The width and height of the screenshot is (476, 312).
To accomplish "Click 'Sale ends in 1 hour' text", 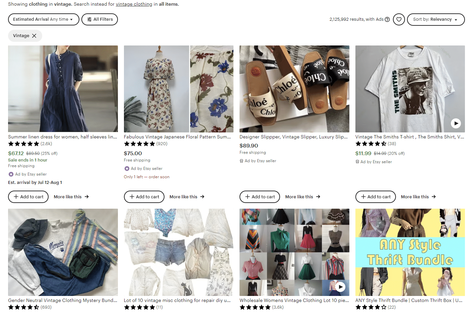I will pos(28,160).
